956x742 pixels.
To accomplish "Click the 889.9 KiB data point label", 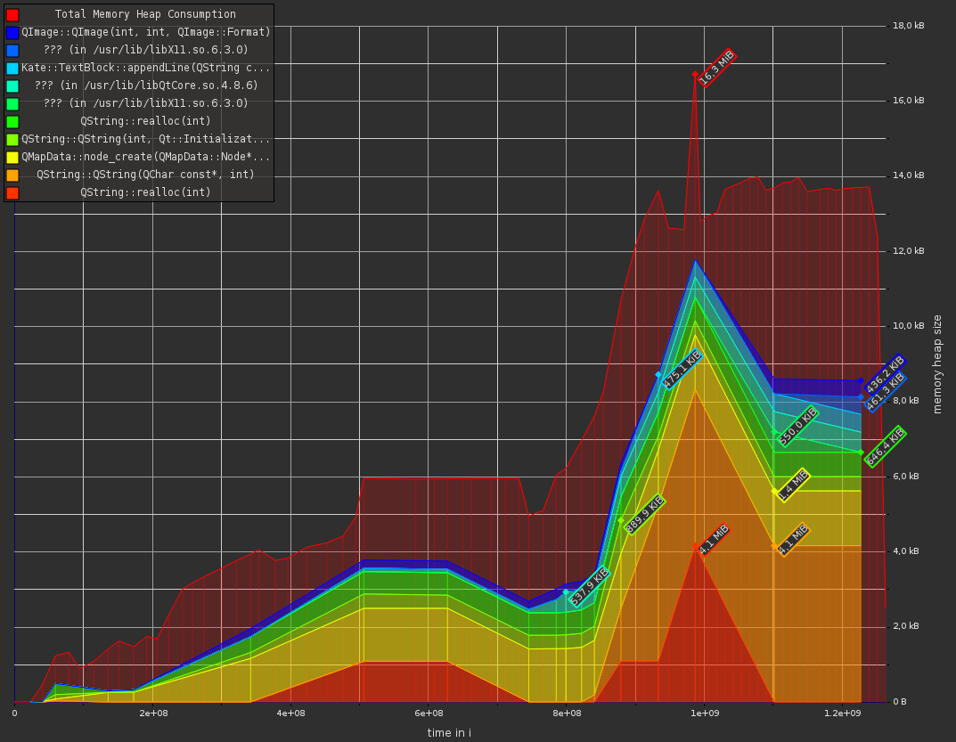I will pos(644,515).
